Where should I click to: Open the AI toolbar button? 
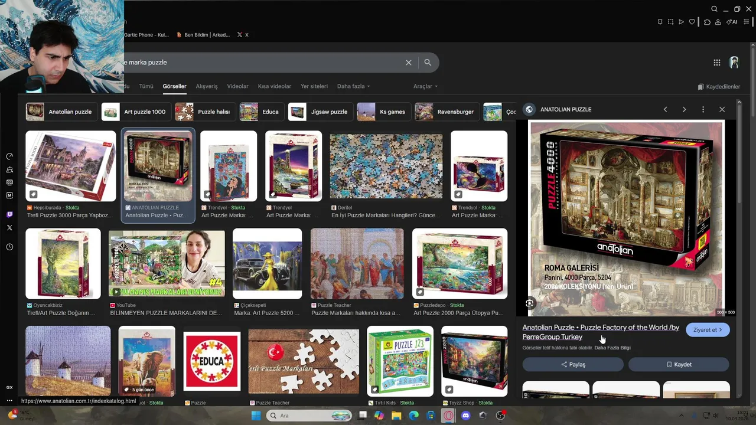click(732, 22)
